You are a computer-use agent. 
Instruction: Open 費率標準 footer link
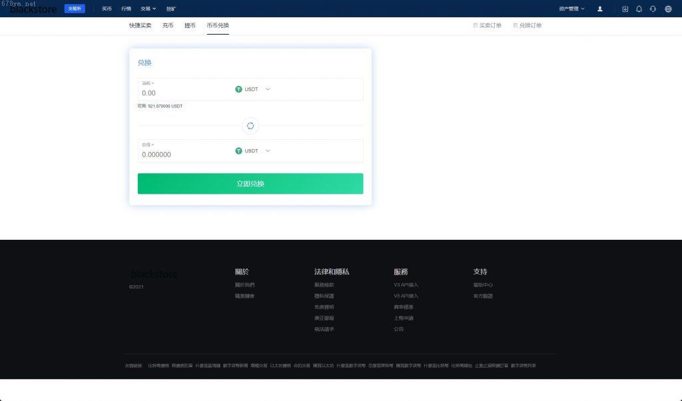click(403, 307)
